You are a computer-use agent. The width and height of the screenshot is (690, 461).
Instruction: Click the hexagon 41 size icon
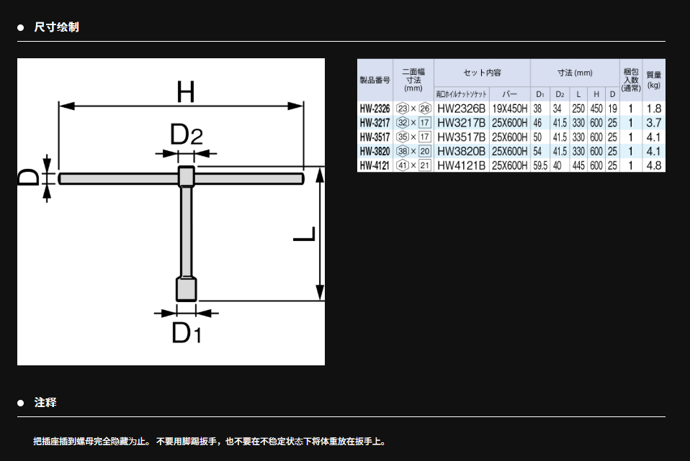(403, 165)
